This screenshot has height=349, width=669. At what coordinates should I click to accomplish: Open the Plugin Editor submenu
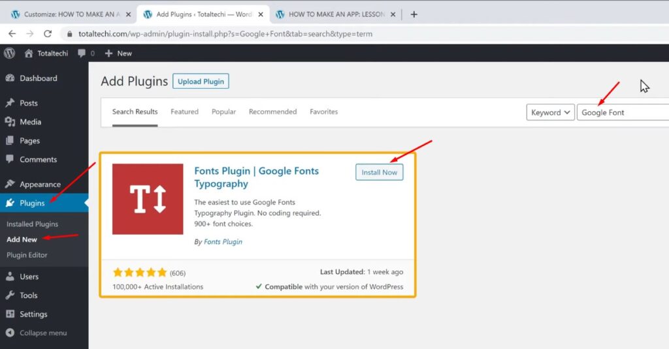tap(27, 255)
